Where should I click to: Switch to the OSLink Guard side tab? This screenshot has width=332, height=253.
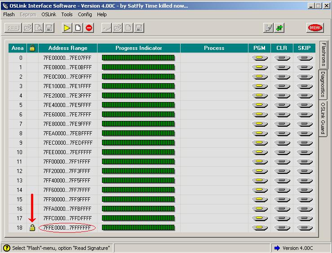[x=323, y=118]
